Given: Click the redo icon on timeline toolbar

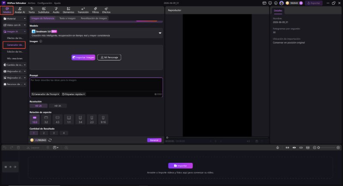Looking at the screenshot, I should (12, 148).
